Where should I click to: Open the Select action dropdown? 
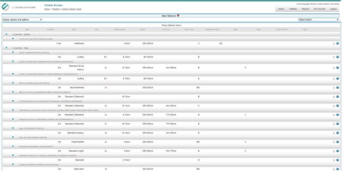(x=318, y=20)
